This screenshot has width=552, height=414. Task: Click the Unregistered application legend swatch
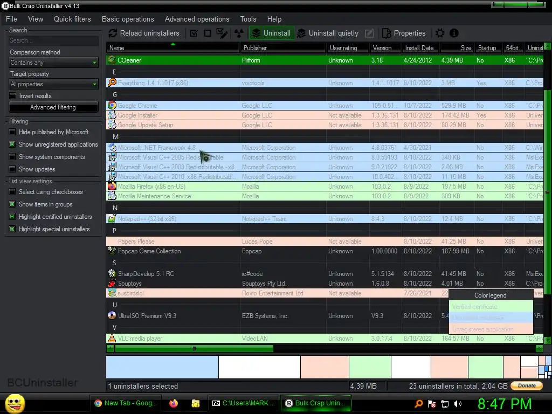(x=491, y=329)
